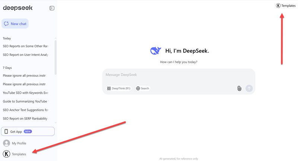Toggle DeepThink (R1) mode
298x161 pixels.
click(118, 88)
